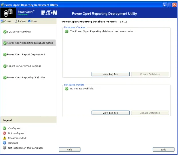Image resolution: width=178 pixels, height=155 pixels.
Task: Open Help
Action: pyautogui.click(x=69, y=150)
